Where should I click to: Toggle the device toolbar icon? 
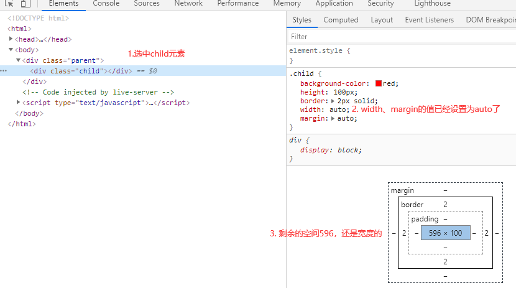[25, 4]
